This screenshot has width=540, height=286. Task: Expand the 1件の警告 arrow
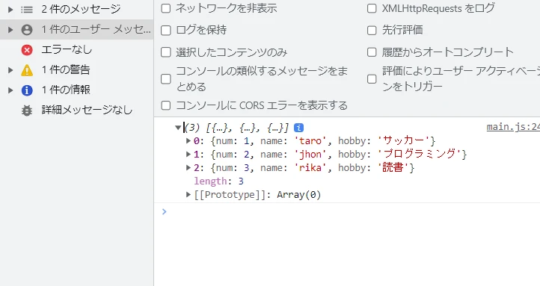[x=10, y=70]
